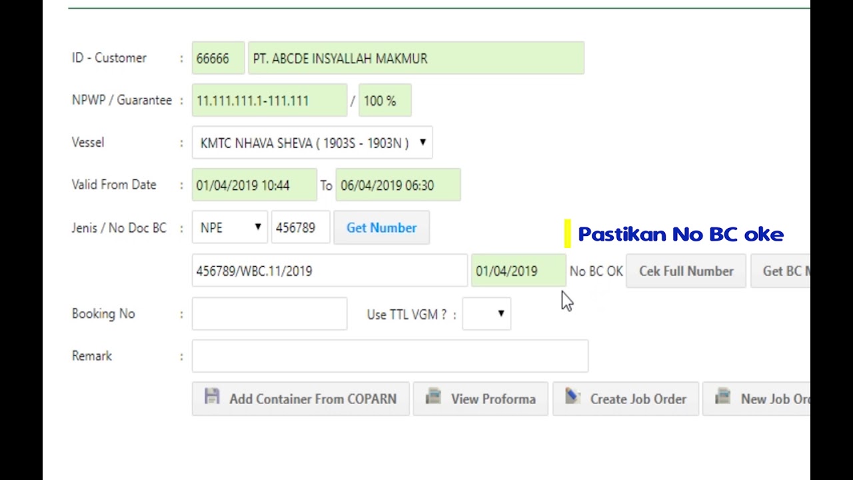Click the New Job Order button

tap(756, 399)
